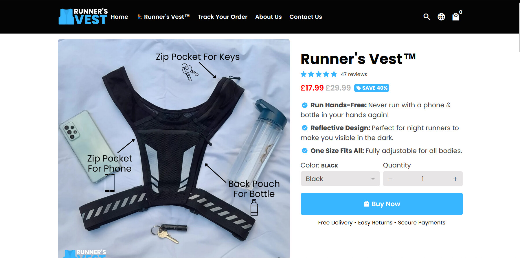Click the Runner's Vest logo
The image size is (520, 258).
pos(83,16)
